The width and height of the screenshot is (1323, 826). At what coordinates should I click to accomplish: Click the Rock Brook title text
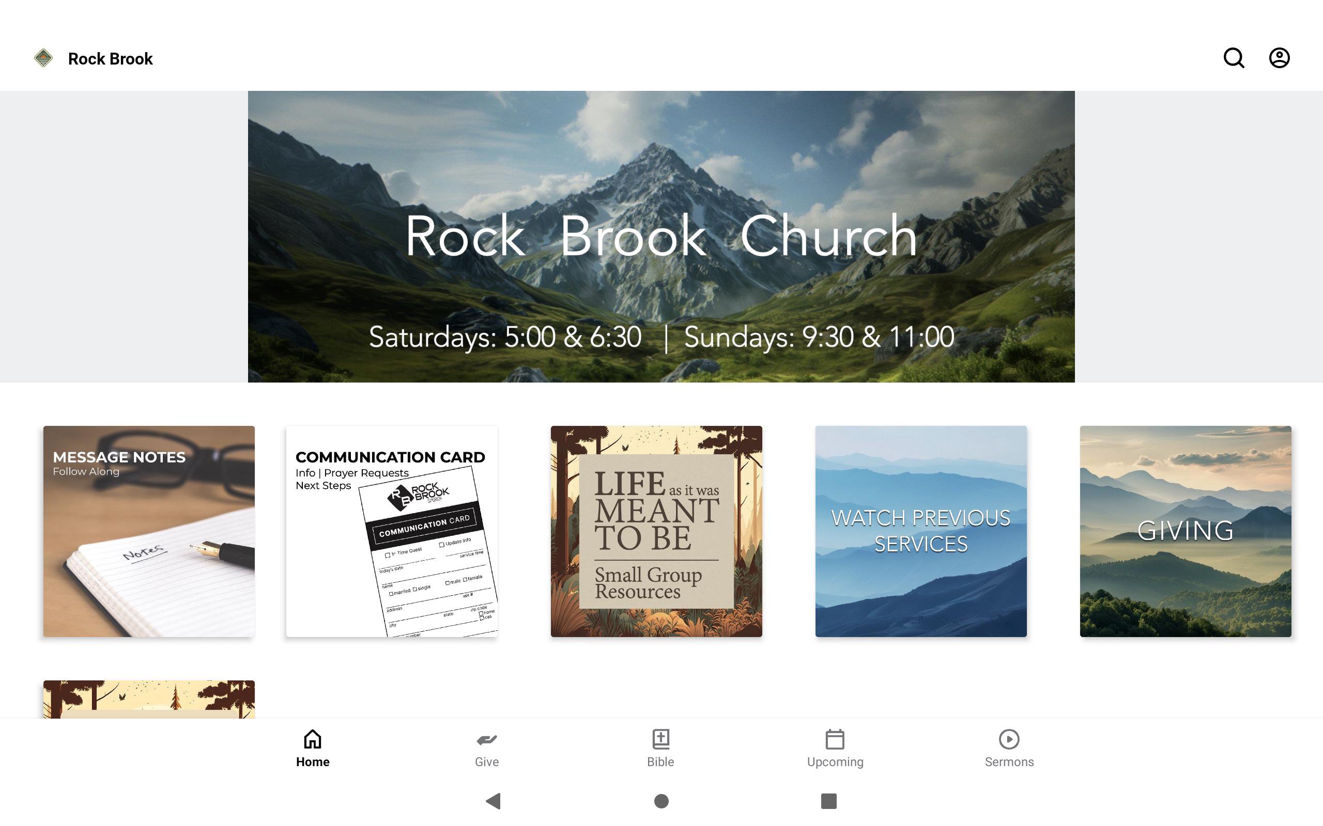[x=111, y=58]
